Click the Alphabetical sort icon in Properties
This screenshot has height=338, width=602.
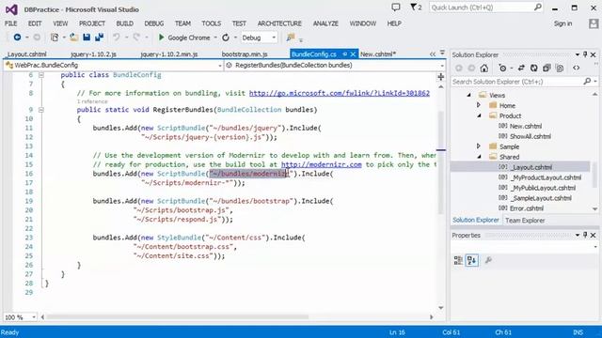coord(472,261)
